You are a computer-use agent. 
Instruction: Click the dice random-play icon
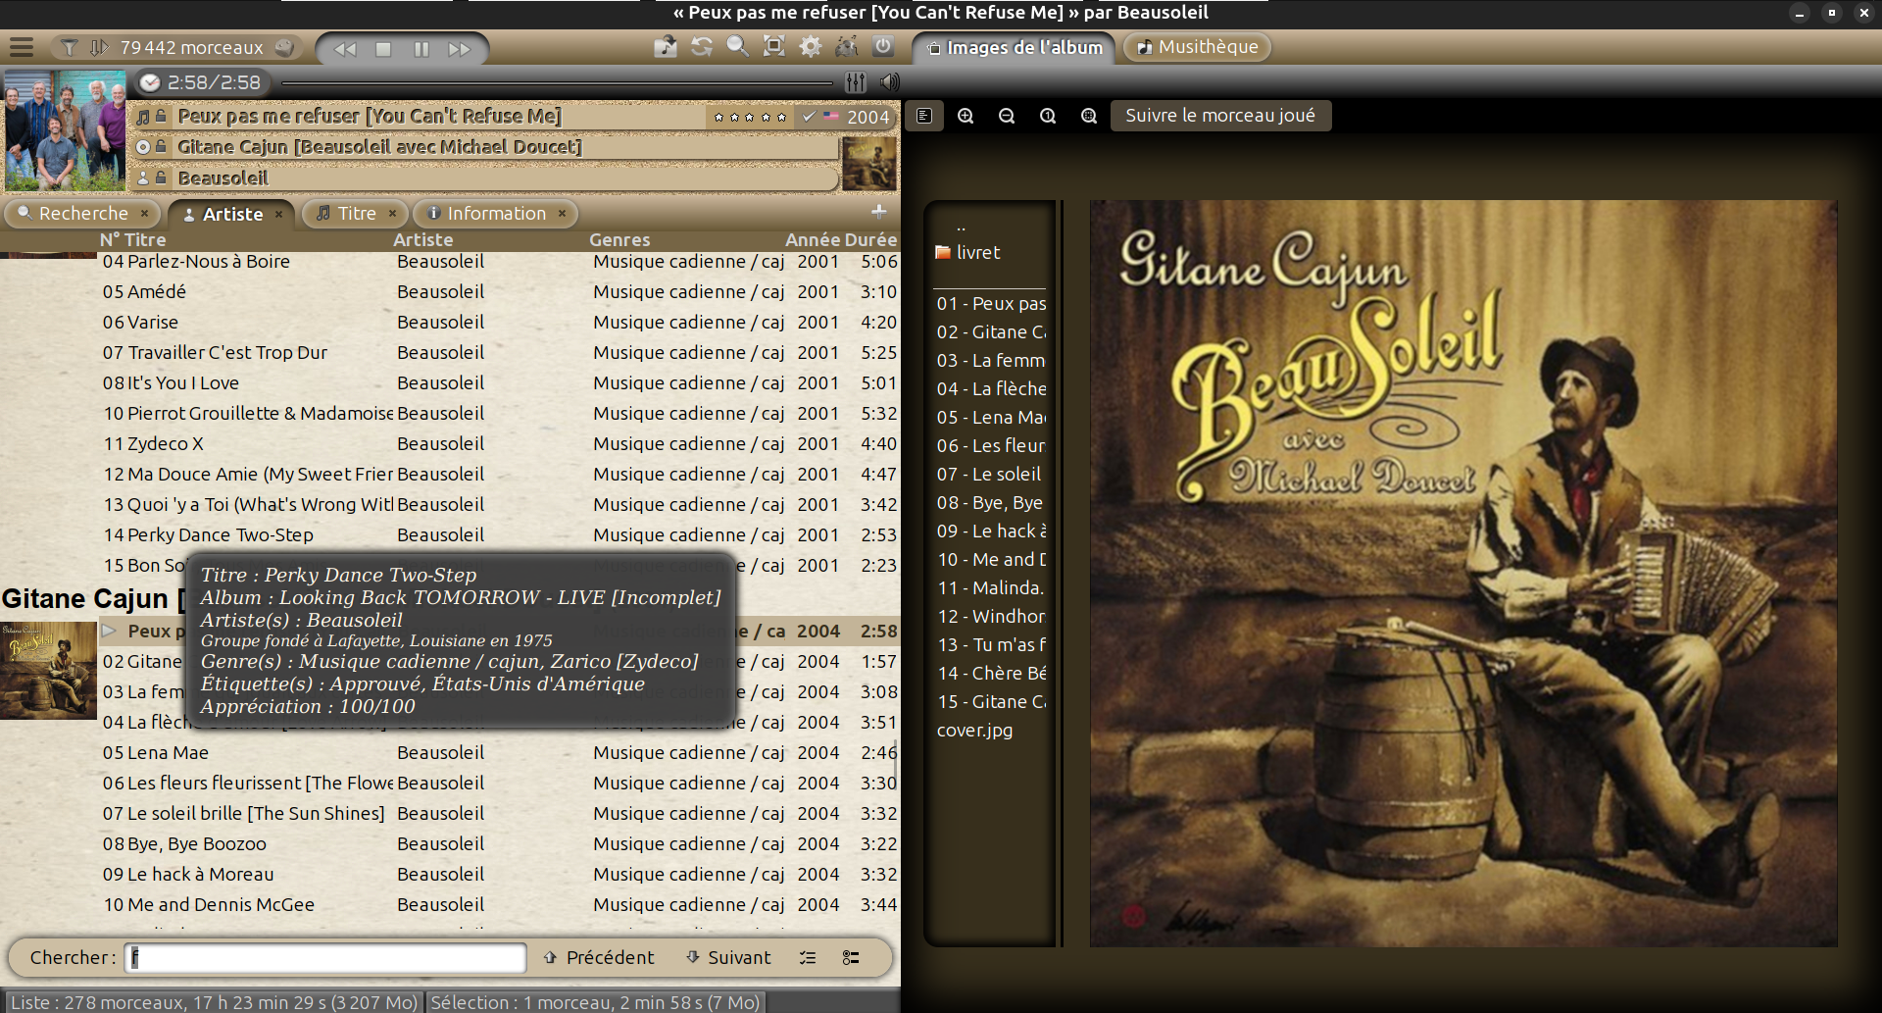click(x=284, y=47)
